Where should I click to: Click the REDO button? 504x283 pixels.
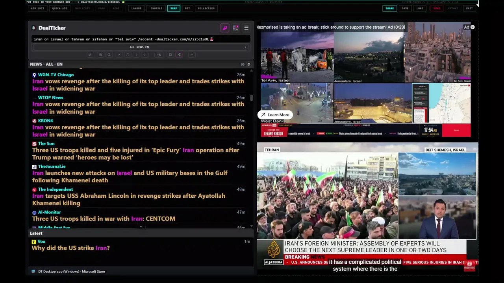coord(116,8)
